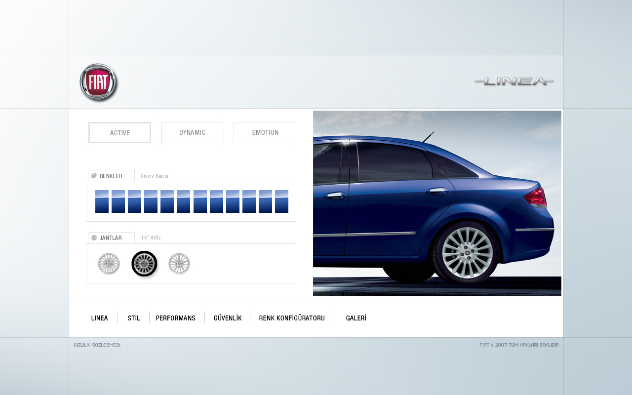Select the third wheel rim option
Screen dimensions: 632x395
pos(179,264)
